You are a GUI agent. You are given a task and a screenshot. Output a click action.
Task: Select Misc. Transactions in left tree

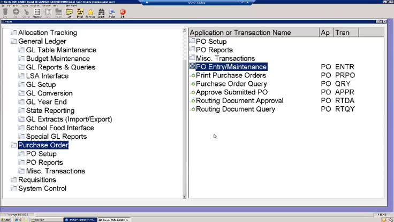pos(56,171)
